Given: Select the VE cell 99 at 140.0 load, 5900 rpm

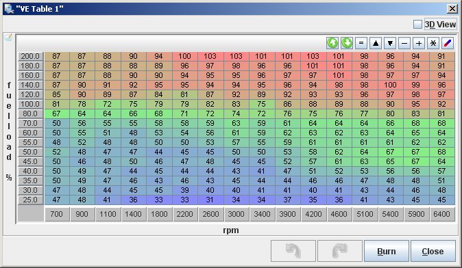Looking at the screenshot, I should [416, 85].
